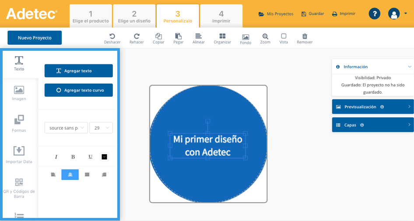Open the Organizar arrange tool
Image resolution: width=414 pixels, height=221 pixels.
pyautogui.click(x=222, y=38)
